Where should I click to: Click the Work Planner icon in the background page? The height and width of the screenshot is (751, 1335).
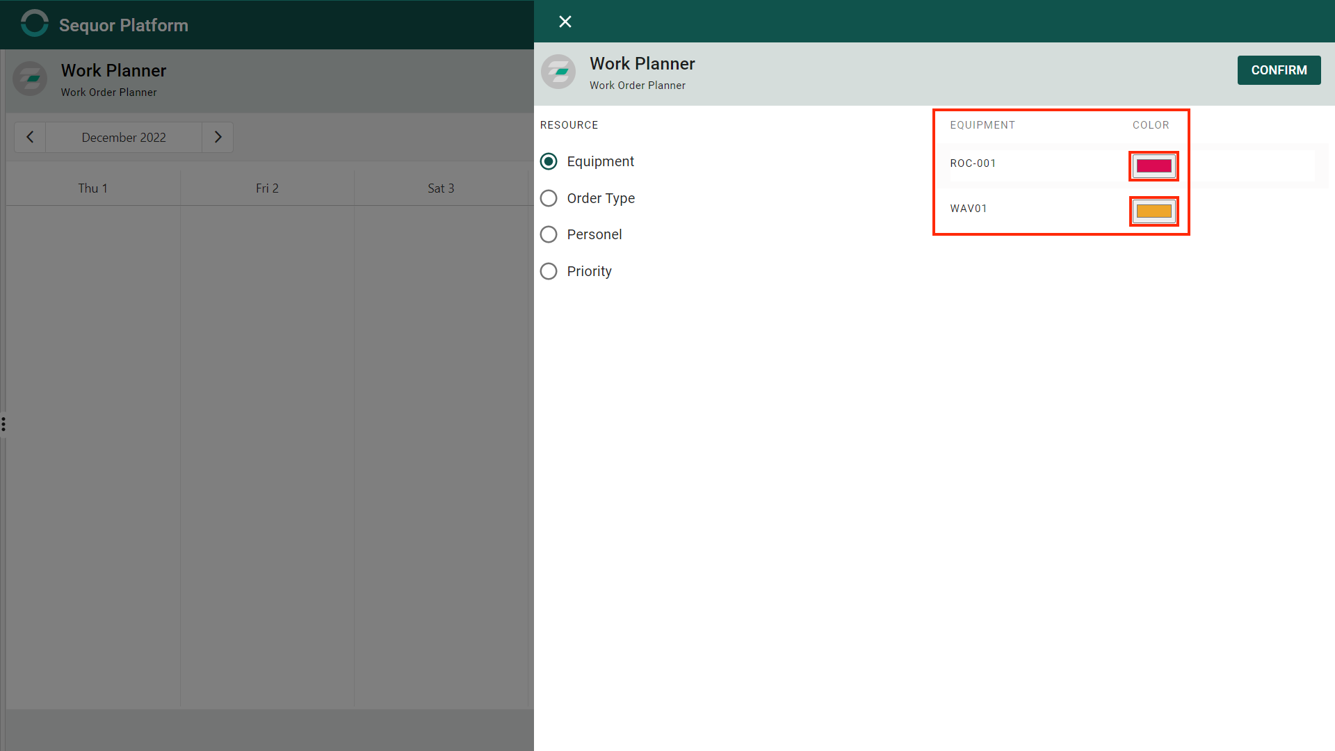click(x=30, y=79)
